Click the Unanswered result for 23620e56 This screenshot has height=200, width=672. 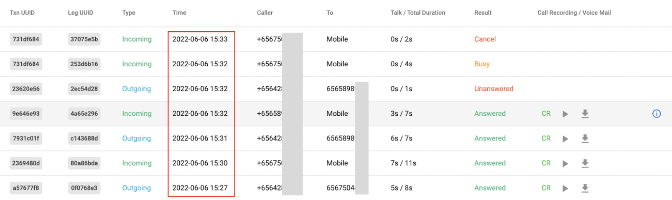tap(494, 89)
